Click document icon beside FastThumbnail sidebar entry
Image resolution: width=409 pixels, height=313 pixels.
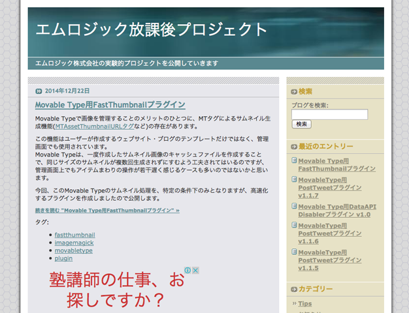point(294,160)
